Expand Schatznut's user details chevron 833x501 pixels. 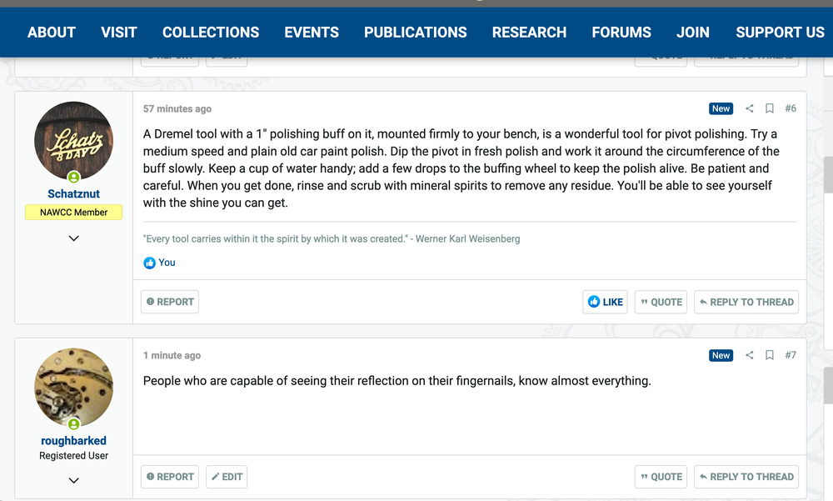tap(74, 238)
